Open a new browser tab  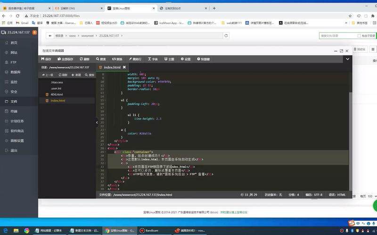214,8
